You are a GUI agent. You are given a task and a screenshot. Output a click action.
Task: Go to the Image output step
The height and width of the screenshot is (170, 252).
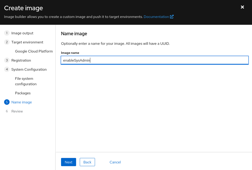pos(22,33)
